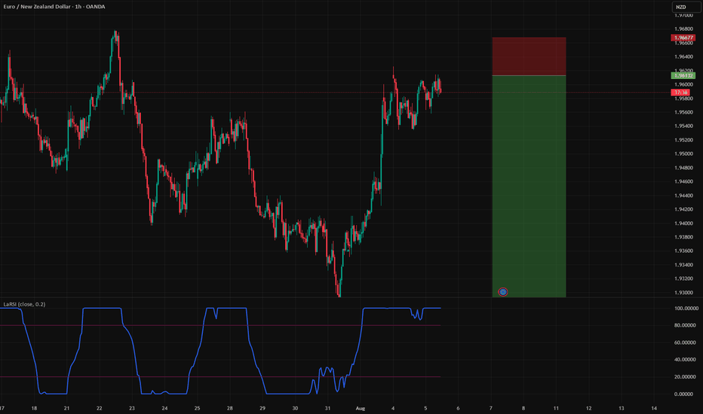703x414 pixels.
Task: Click the red 1.96677 stop price label
Action: click(683, 38)
